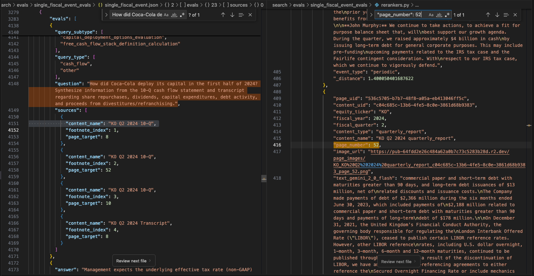Image resolution: width=534 pixels, height=276 pixels.
Task: Open the page_52.png image URL link
Action: (430, 162)
